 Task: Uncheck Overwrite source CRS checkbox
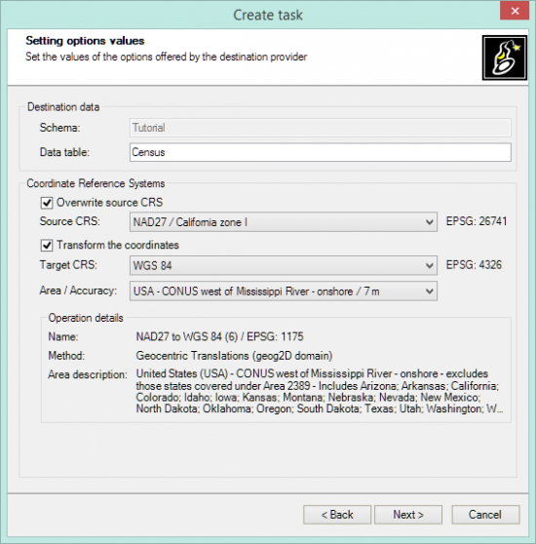coord(47,203)
